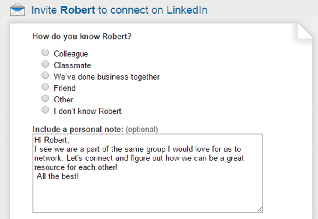Click the text area resize handle
The width and height of the screenshot is (318, 219).
coord(260,209)
